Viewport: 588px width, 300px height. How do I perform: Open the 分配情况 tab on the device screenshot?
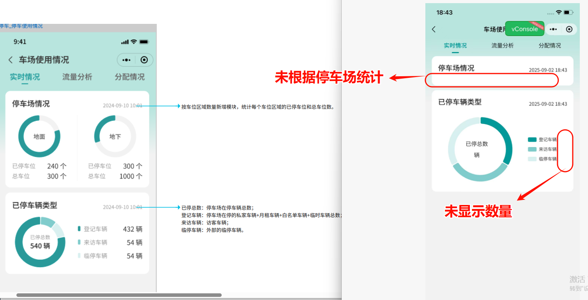coord(549,45)
